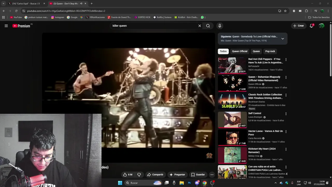Bookmark this page with star icon
This screenshot has height=187, width=332.
pos(285,11)
